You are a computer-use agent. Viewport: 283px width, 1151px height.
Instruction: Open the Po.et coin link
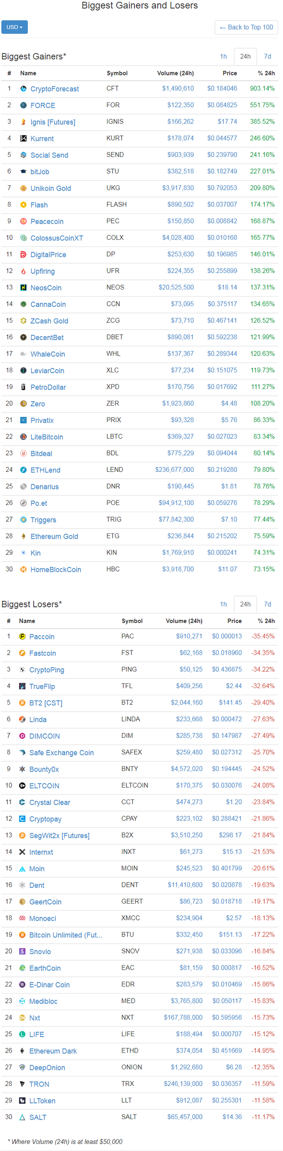[39, 503]
